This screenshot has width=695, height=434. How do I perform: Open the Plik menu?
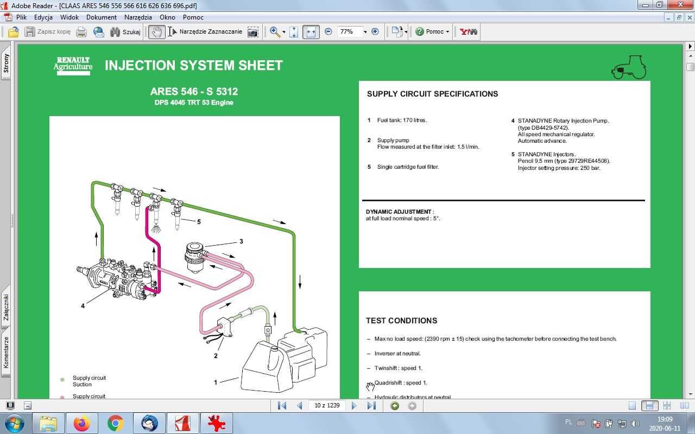click(x=21, y=17)
